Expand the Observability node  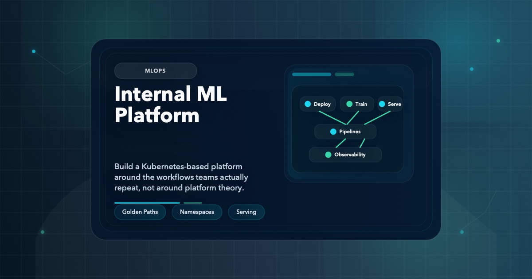pyautogui.click(x=345, y=155)
